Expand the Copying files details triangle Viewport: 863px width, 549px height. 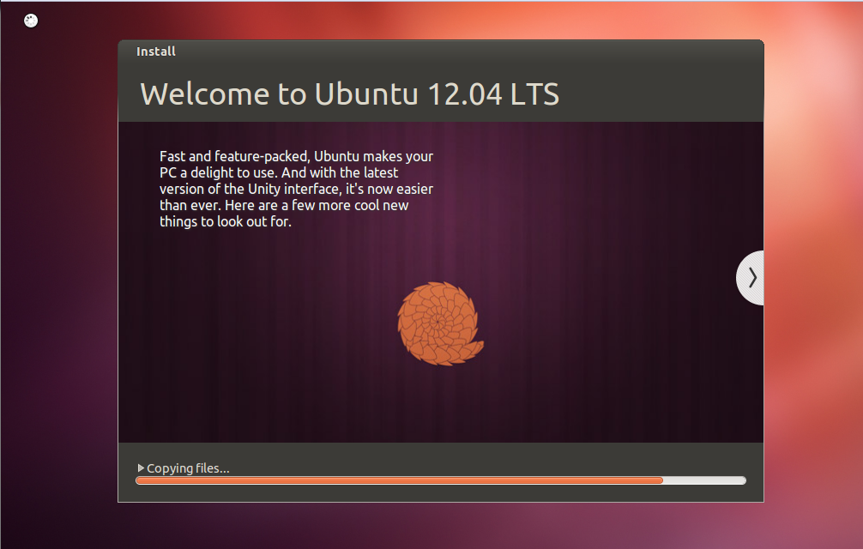coord(141,468)
